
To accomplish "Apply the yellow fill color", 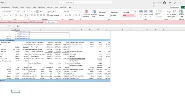I will click(x=21, y=15).
